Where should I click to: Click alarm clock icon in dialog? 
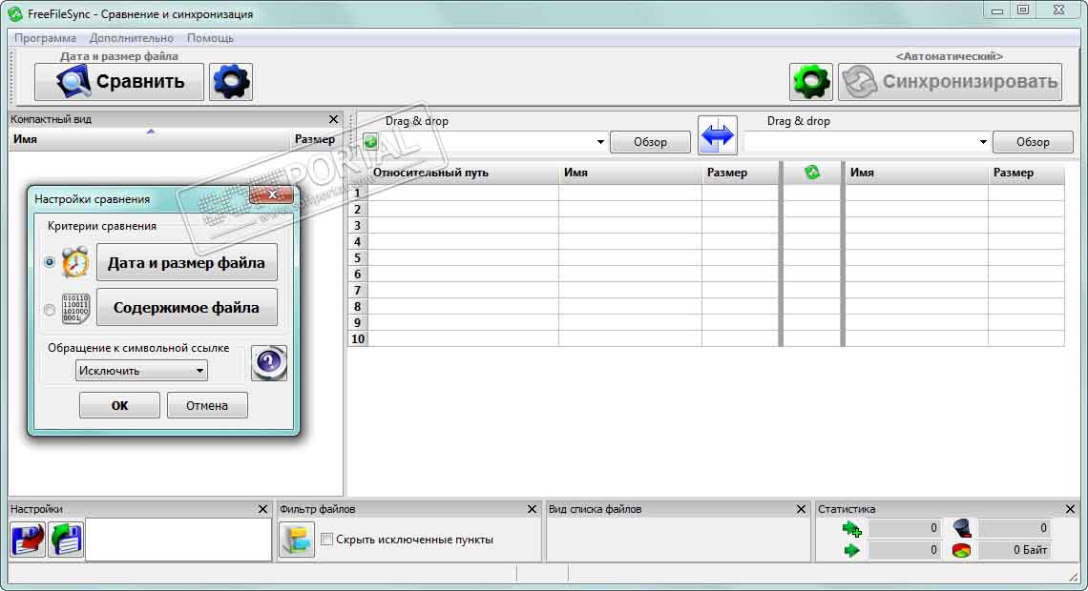click(x=75, y=262)
